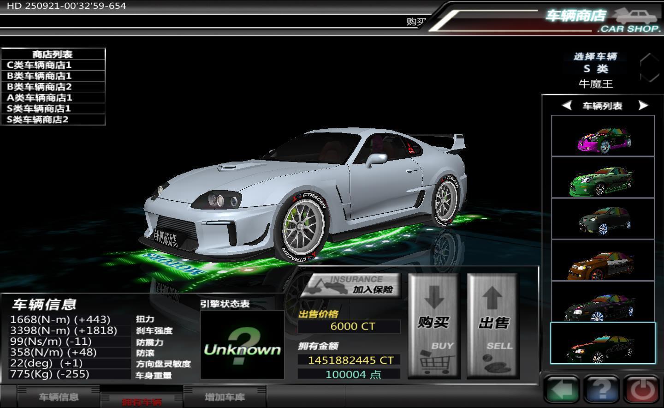Select the green car thumbnail

tap(603, 178)
